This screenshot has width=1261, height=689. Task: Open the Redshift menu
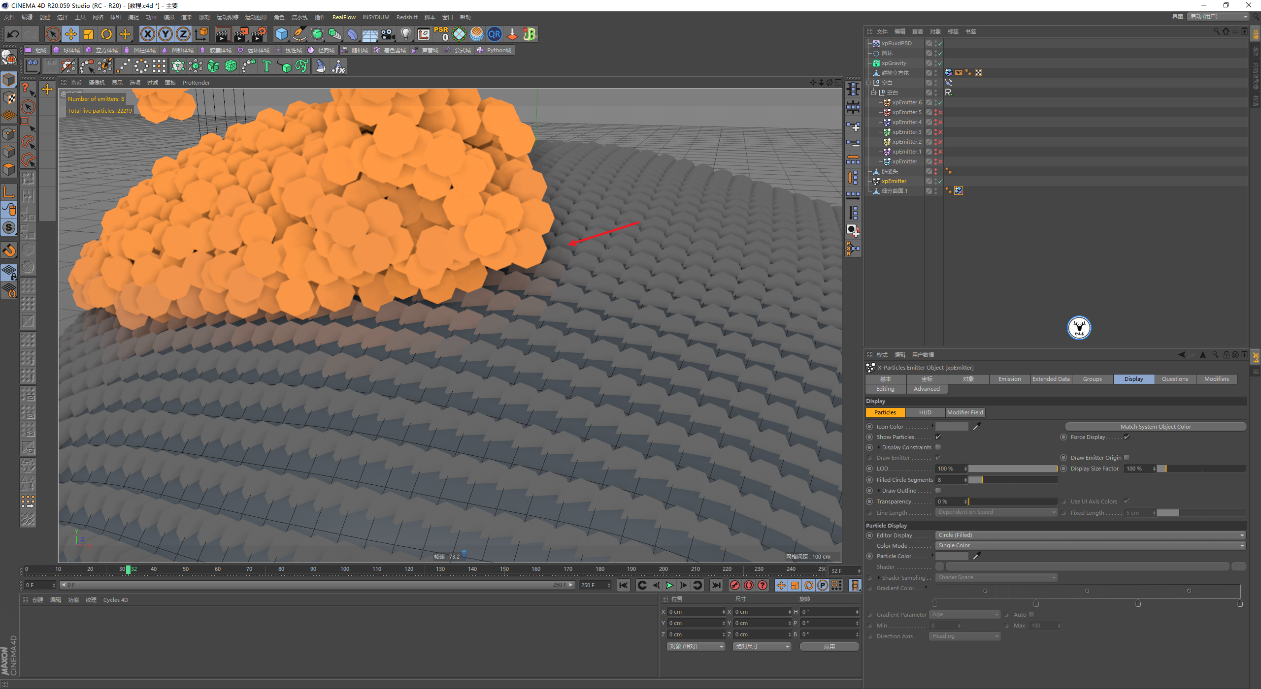pyautogui.click(x=407, y=17)
